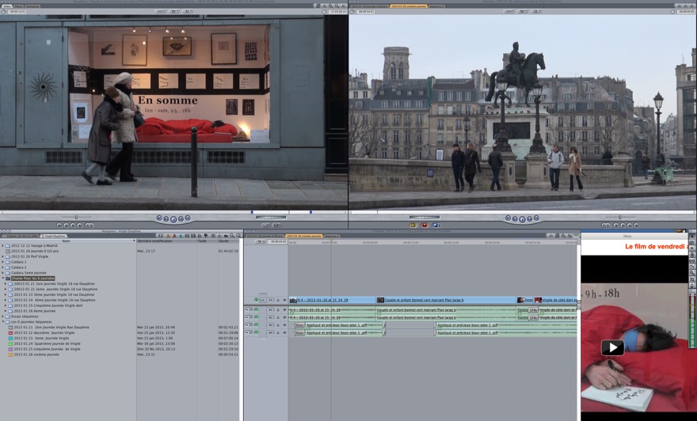
Task: Lock the A1 audio track
Action: (x=278, y=309)
